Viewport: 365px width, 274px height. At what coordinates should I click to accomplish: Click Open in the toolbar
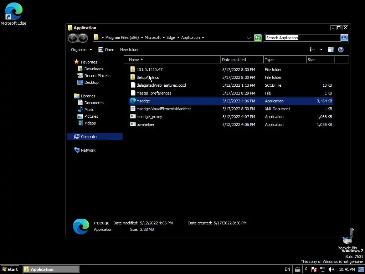click(106, 49)
